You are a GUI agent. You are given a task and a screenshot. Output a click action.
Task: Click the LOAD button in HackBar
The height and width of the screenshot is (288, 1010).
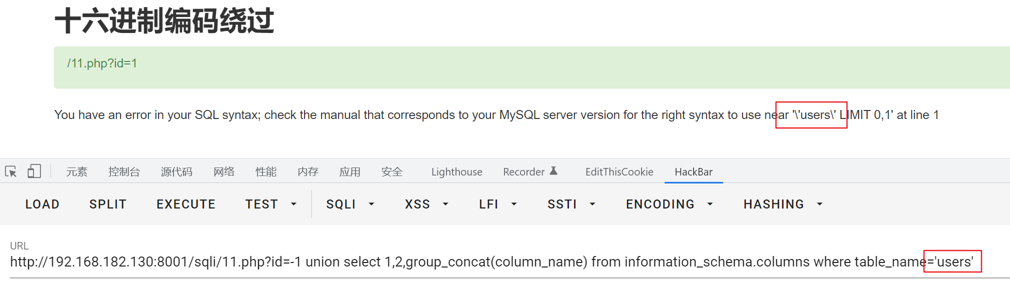coord(42,204)
